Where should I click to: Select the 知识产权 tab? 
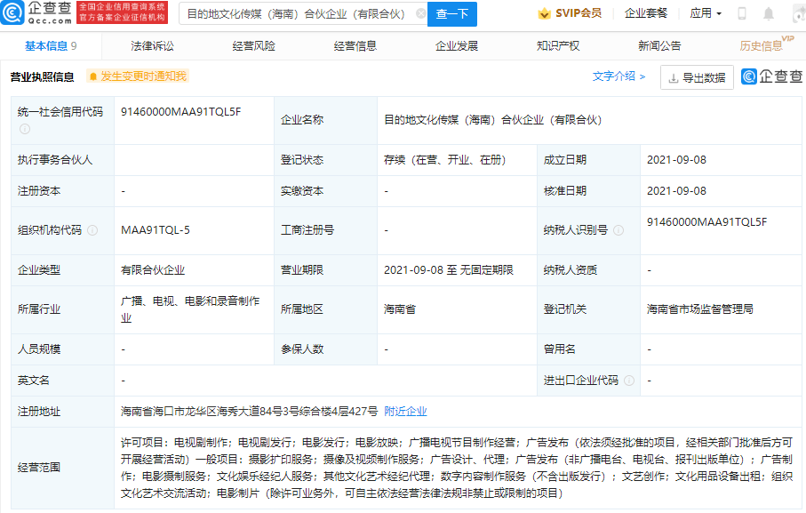click(557, 46)
